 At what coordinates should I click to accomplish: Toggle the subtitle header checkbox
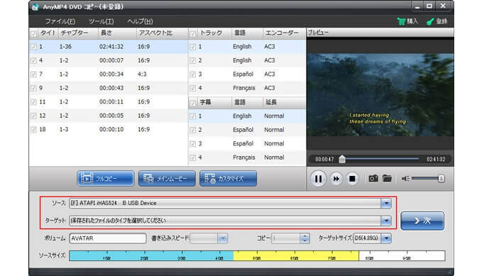(x=193, y=103)
